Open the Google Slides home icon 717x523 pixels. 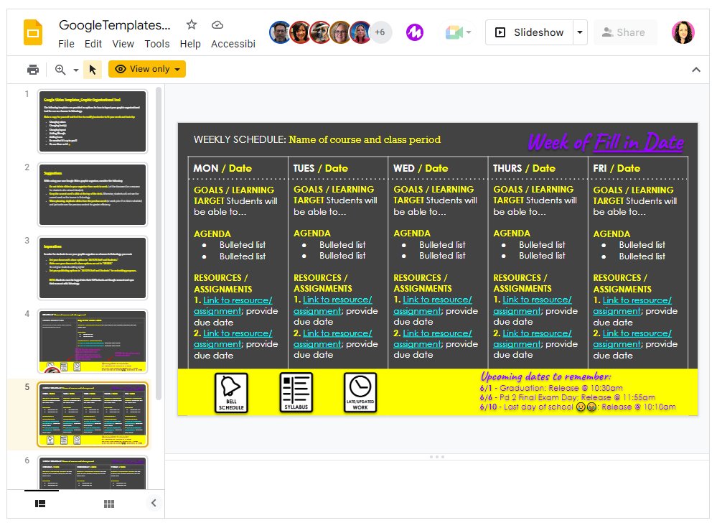[x=33, y=32]
